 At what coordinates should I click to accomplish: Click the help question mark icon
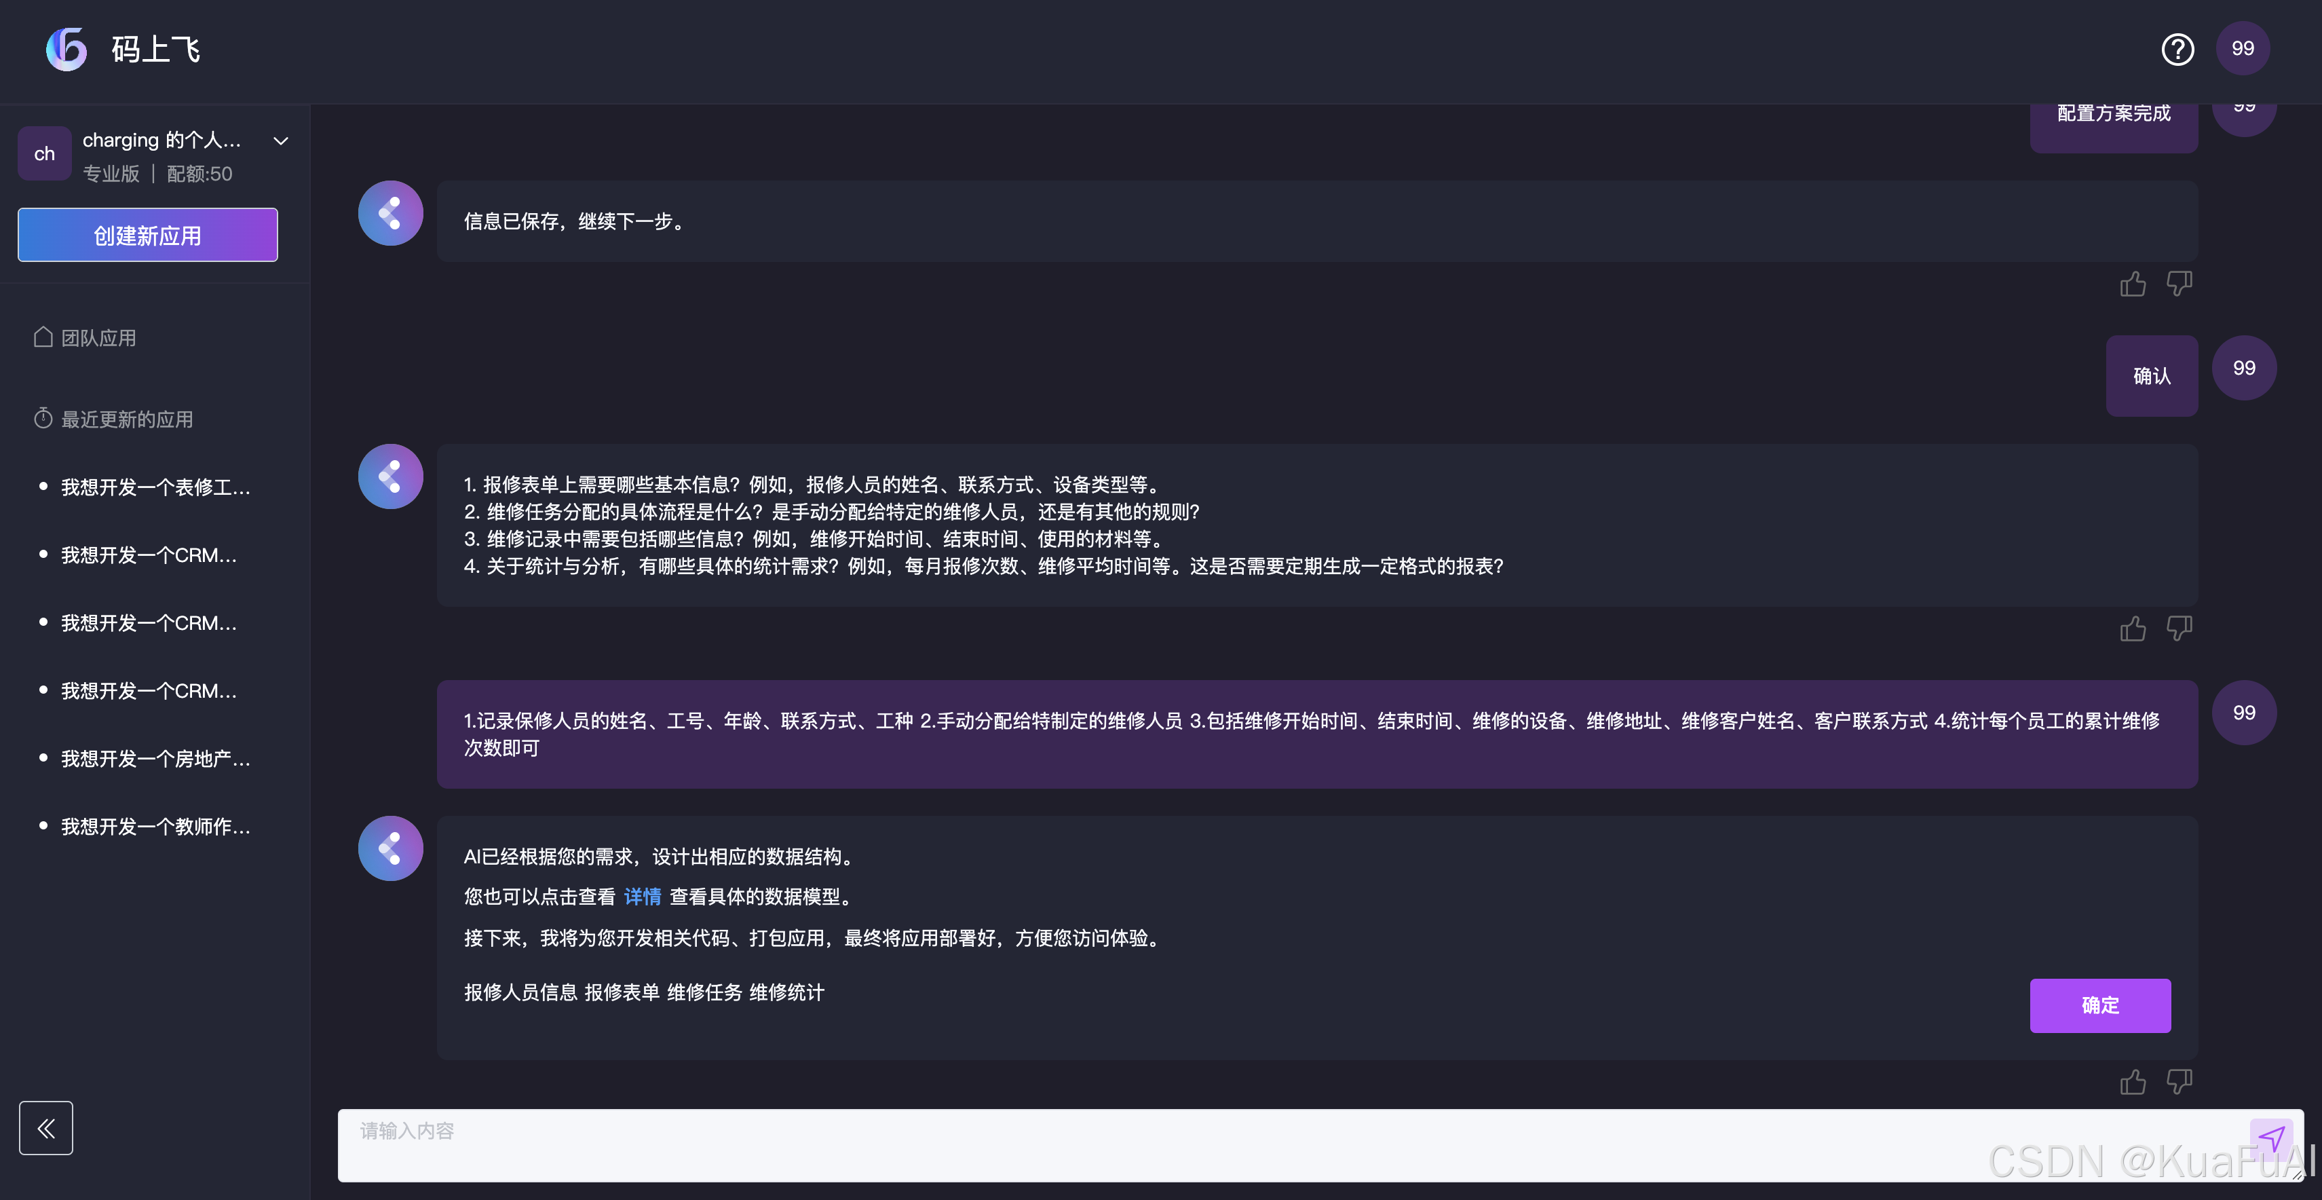click(2177, 49)
